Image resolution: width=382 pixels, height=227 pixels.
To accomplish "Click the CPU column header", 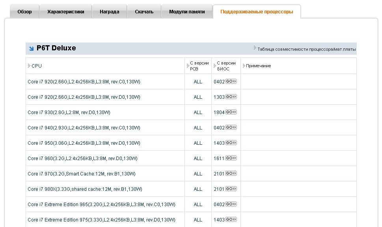I will (x=37, y=66).
